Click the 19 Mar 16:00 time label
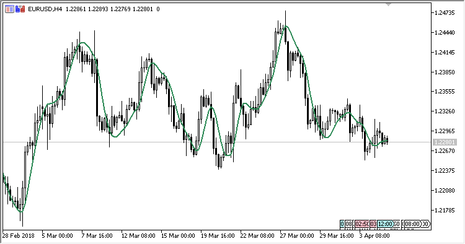Screen dimensions: 465x244 (x=218, y=236)
